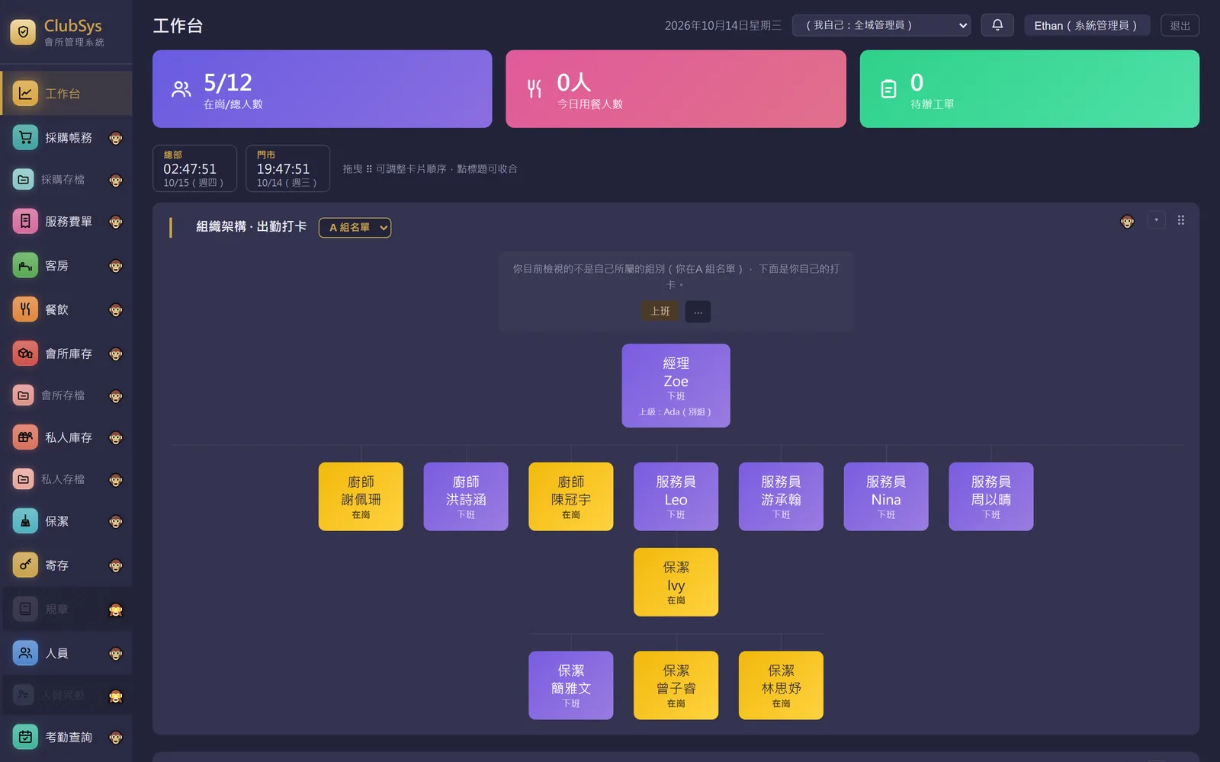Click the 考勤查詢 calendar-check icon

pos(25,737)
